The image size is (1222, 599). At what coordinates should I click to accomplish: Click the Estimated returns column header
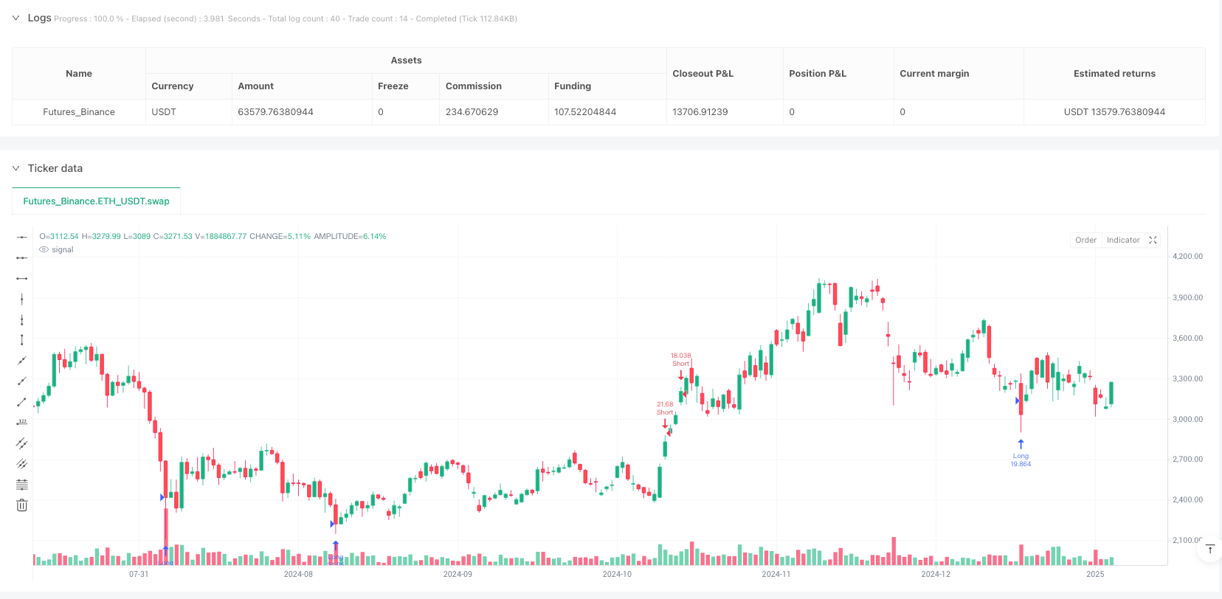(x=1114, y=74)
